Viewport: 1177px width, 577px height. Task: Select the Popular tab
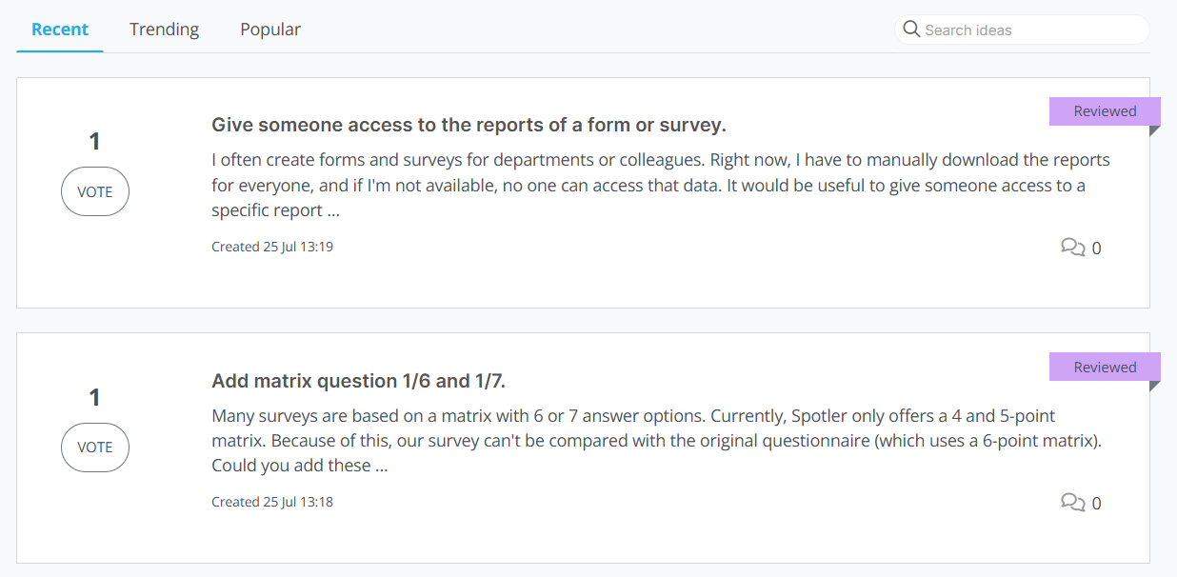pos(270,30)
